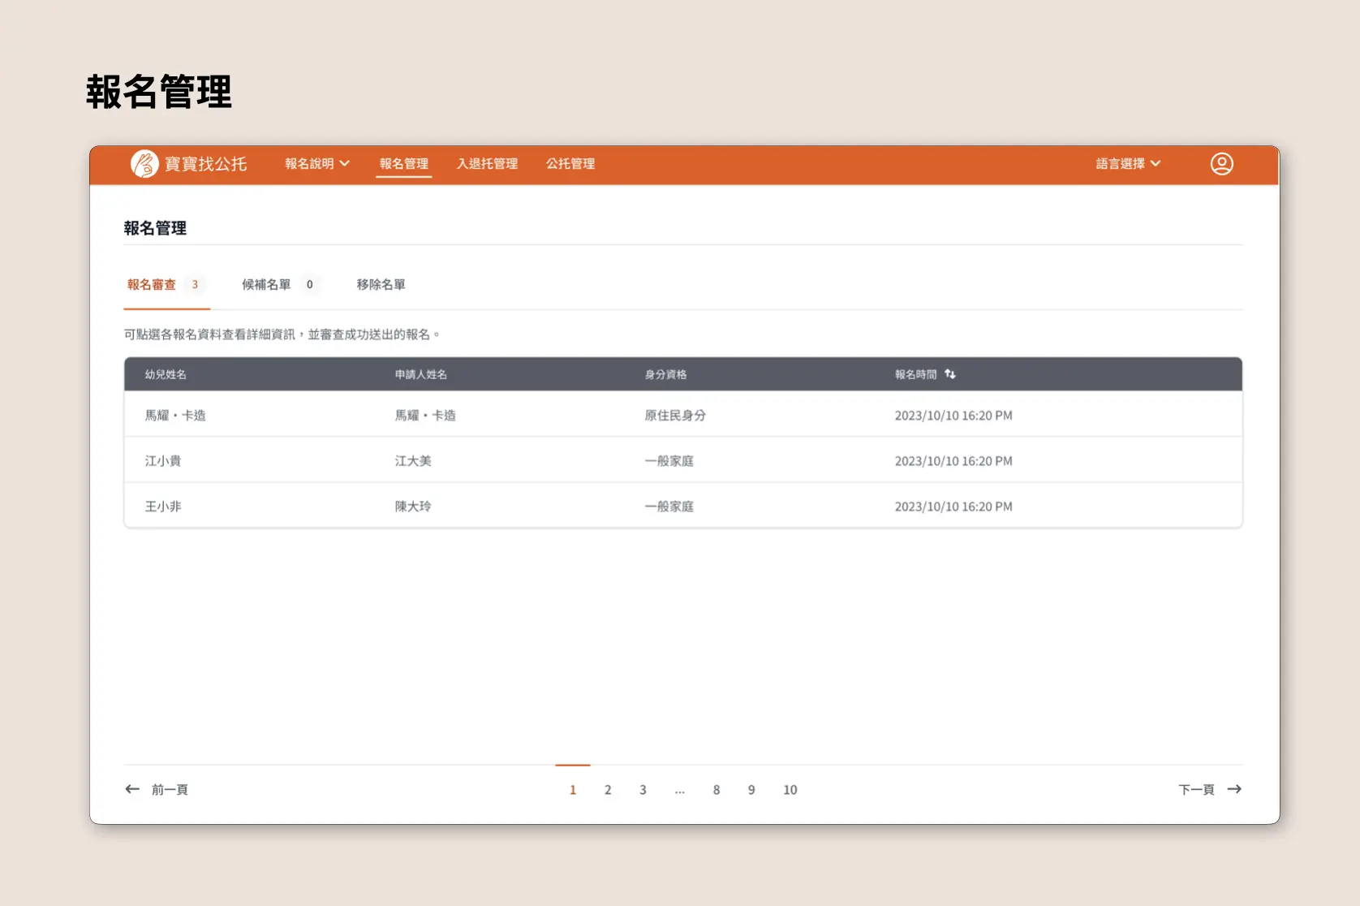This screenshot has width=1360, height=906.
Task: Select 入退托管理 in the navigation bar
Action: [x=488, y=163]
